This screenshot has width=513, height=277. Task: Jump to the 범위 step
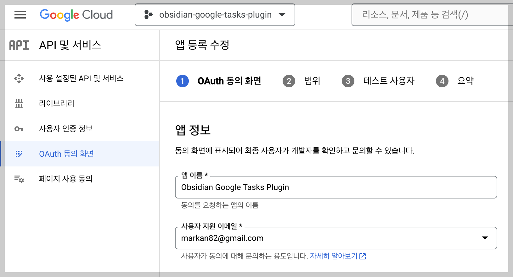coord(312,81)
